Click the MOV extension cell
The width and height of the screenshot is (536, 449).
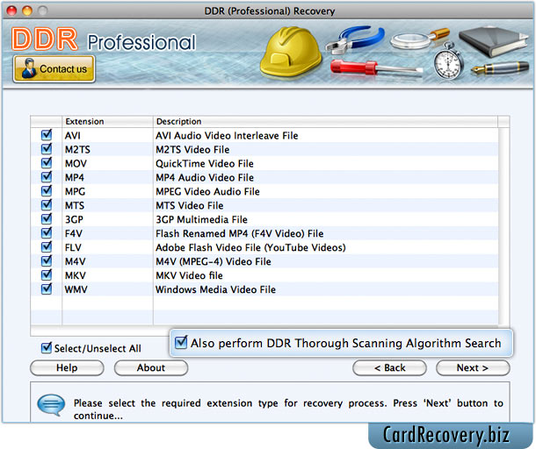107,163
